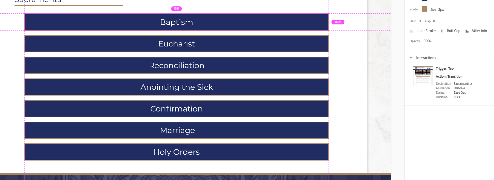
Task: Open the Ease Out easing option
Action: click(459, 93)
